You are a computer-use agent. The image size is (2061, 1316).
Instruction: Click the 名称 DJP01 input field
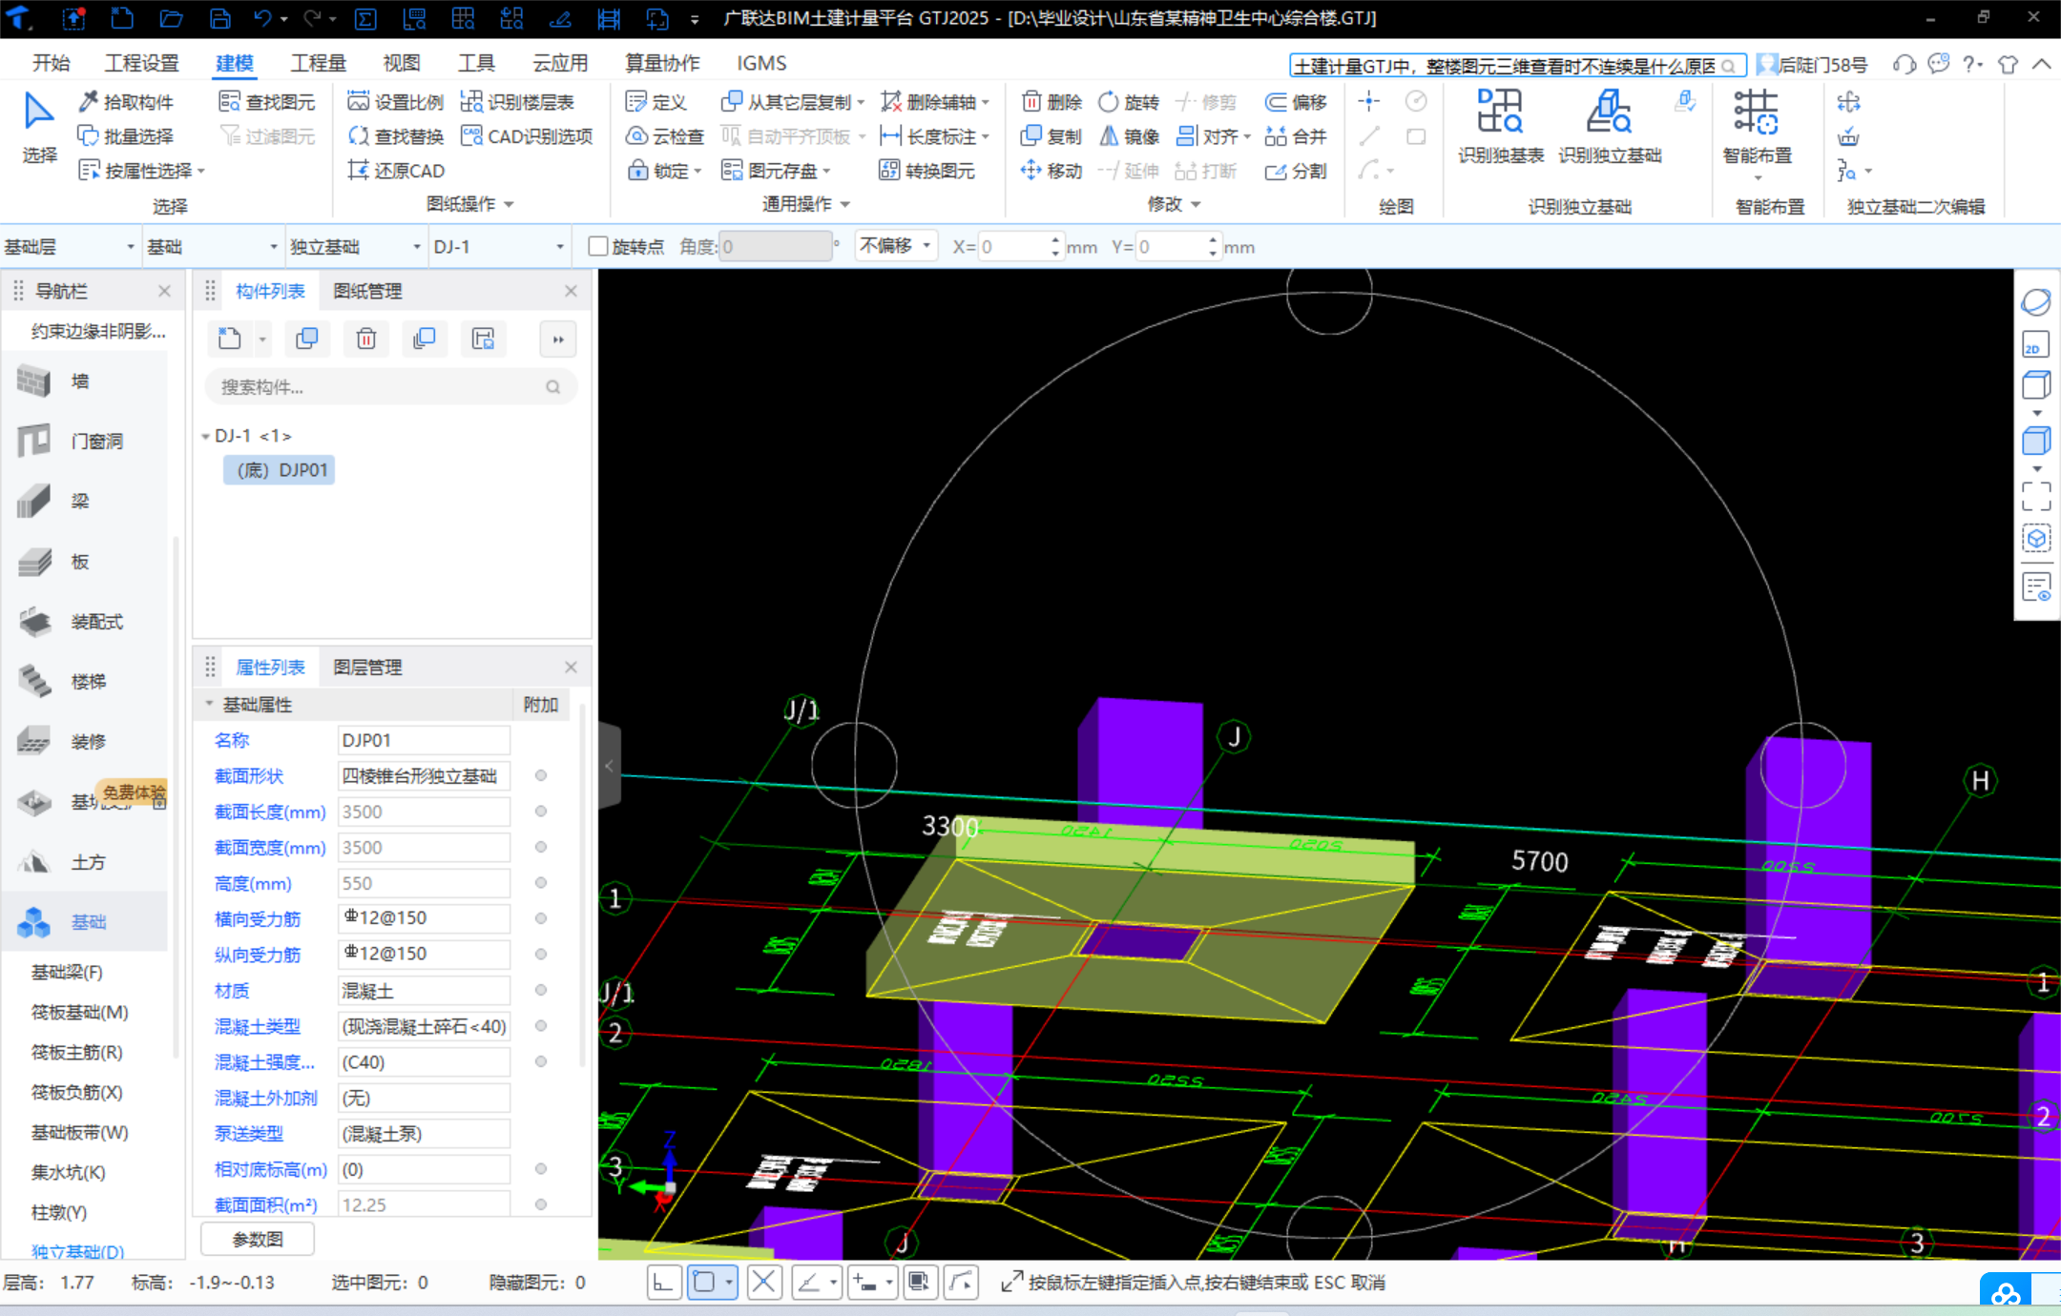click(x=425, y=740)
